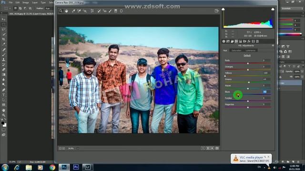Open the Tone Curve panel icon

228,41
